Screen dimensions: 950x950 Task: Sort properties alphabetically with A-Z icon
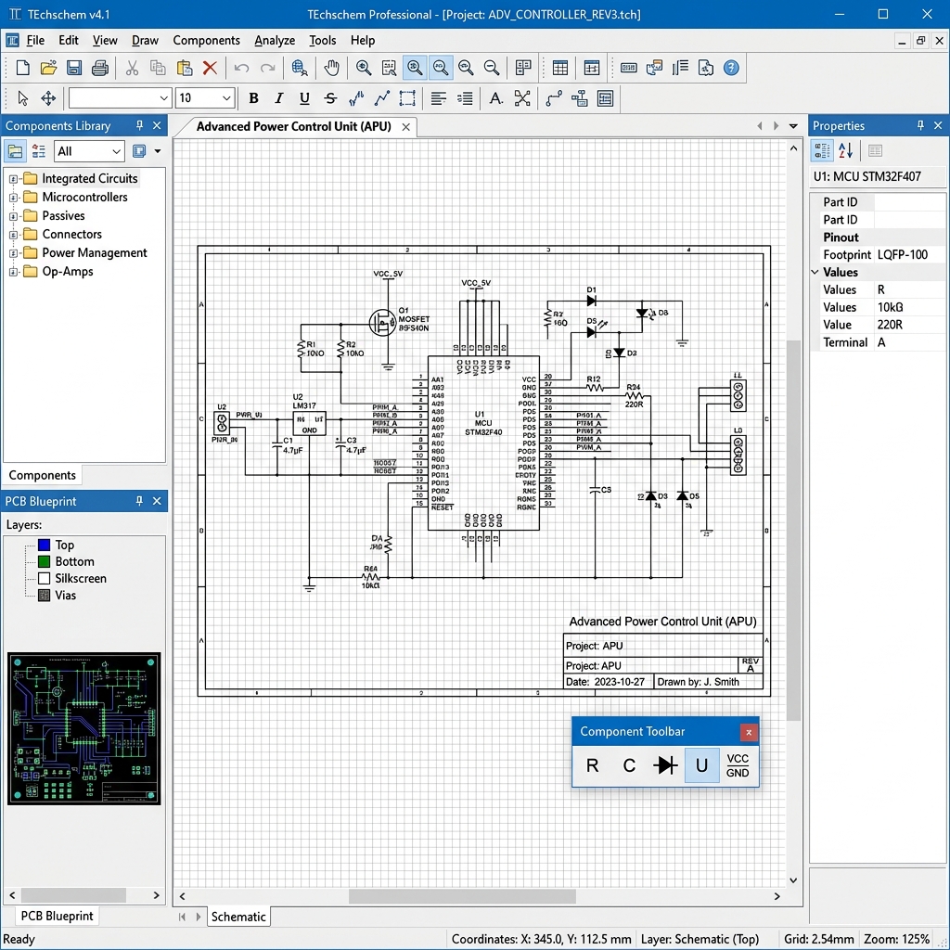click(x=846, y=150)
